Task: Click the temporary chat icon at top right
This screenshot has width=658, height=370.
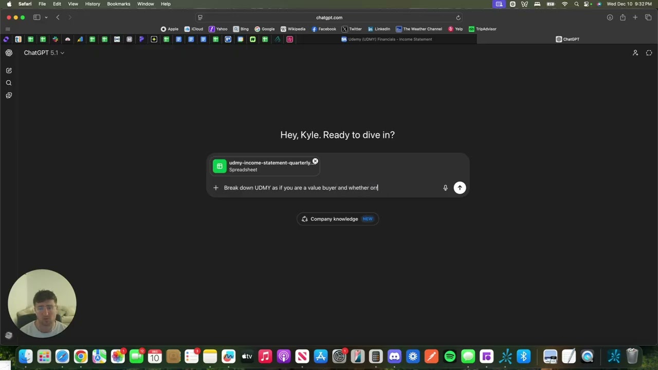Action: [649, 52]
